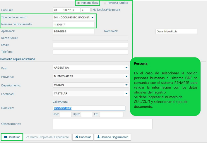Open the Departamento dropdown showing MORON
This screenshot has width=207, height=143.
click(x=126, y=85)
